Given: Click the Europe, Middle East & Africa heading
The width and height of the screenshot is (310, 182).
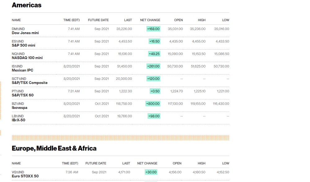Looking at the screenshot, I should [x=54, y=149].
